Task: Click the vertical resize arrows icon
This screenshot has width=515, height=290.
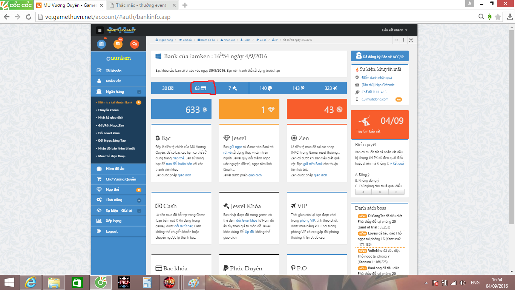Action: pos(403,40)
